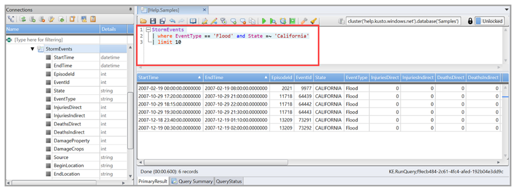Sort results by EndTime column header
The image size is (516, 191).
tap(236, 78)
